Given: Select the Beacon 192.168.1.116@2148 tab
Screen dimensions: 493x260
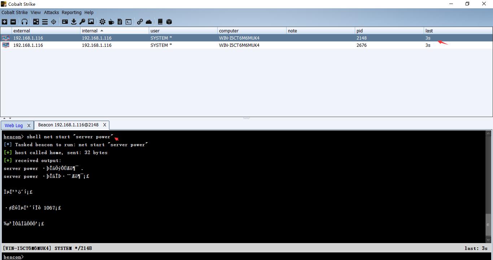Looking at the screenshot, I should click(x=68, y=125).
